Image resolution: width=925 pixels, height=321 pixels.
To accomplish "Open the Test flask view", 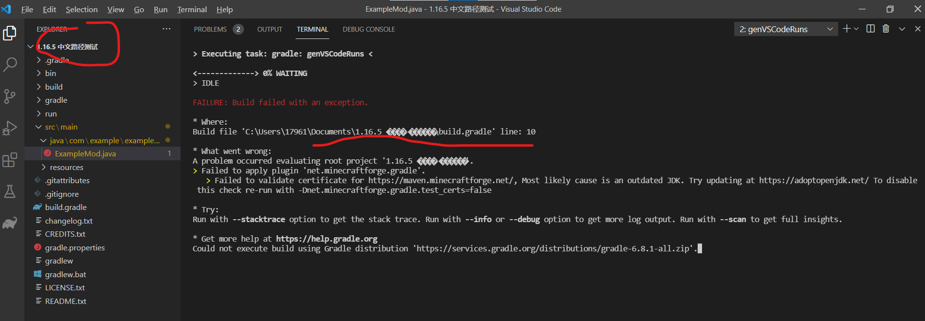I will (x=10, y=191).
